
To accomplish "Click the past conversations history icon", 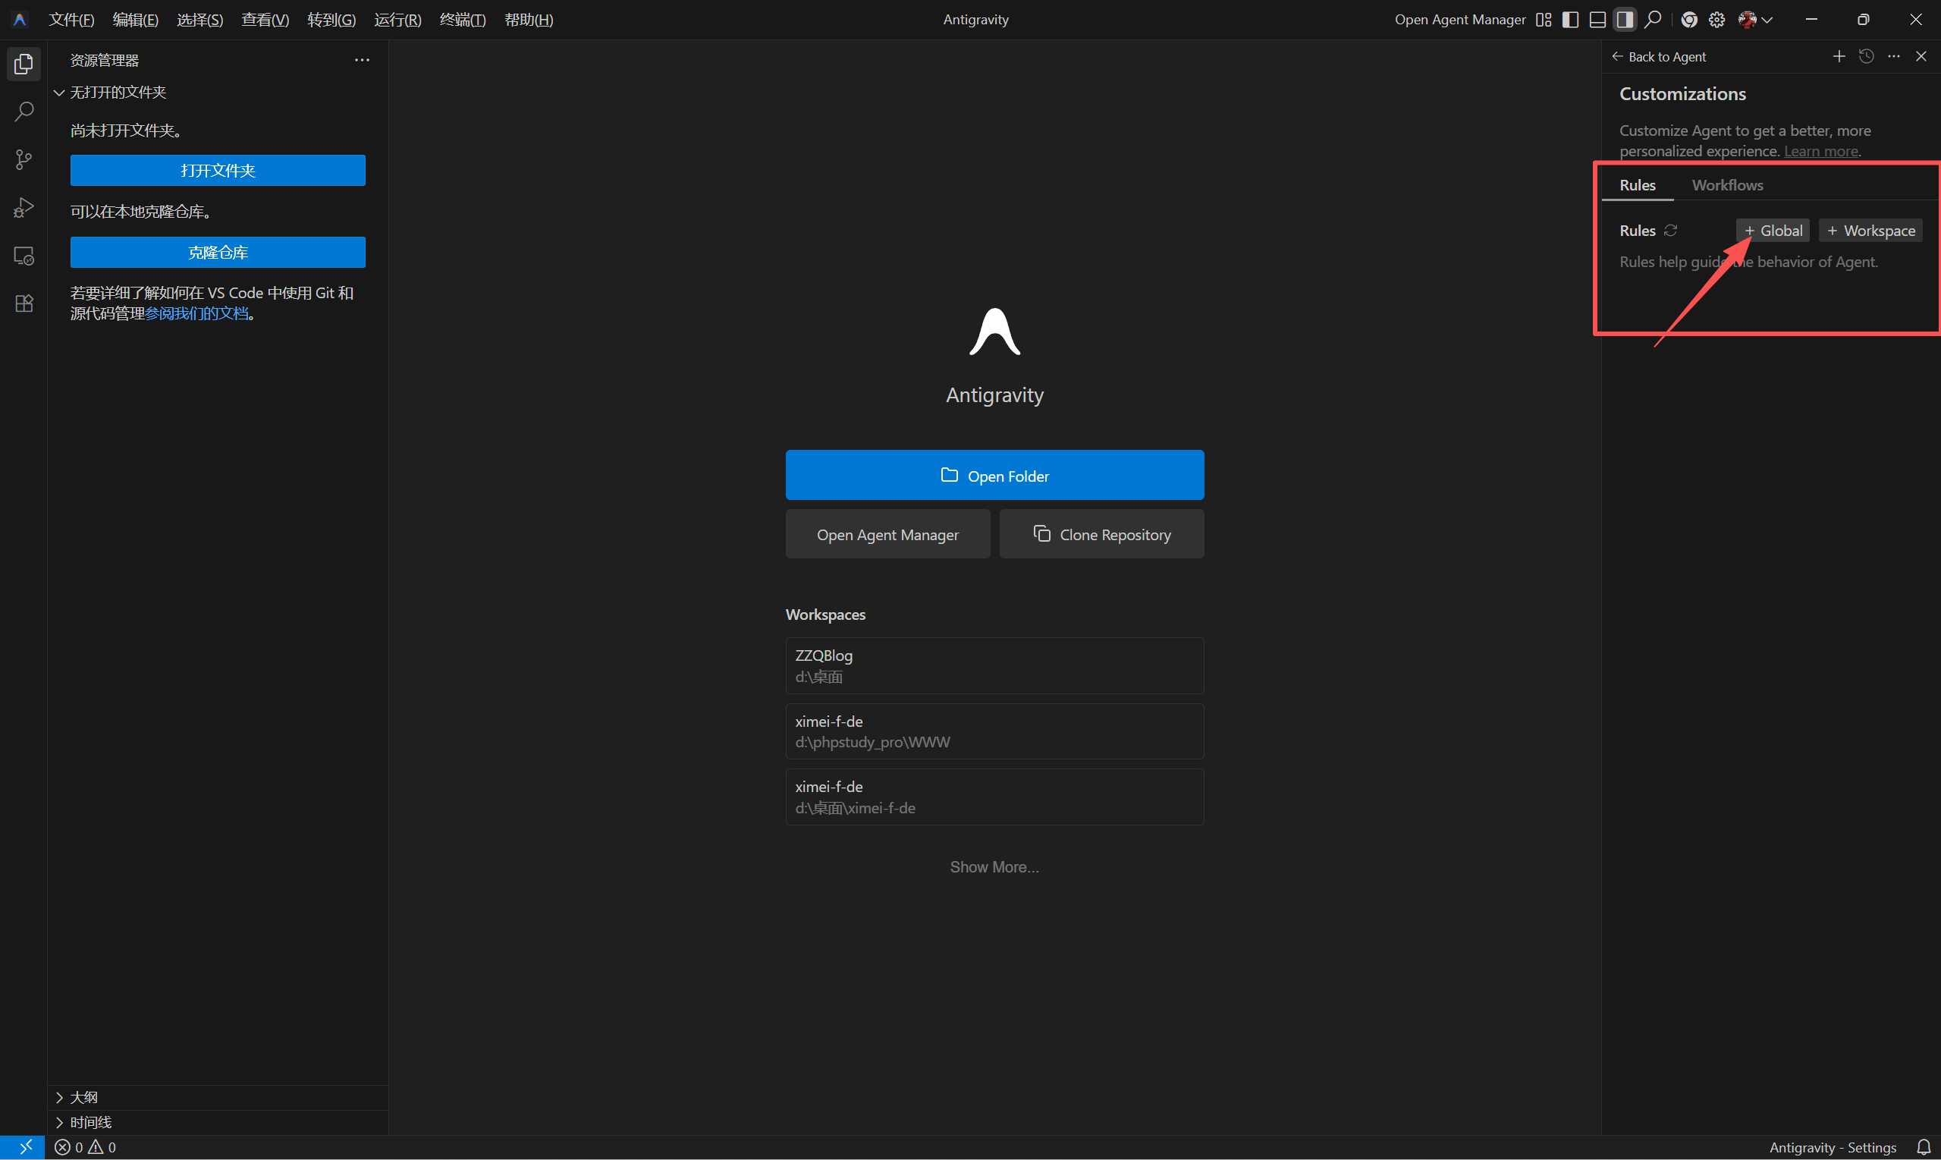I will click(x=1866, y=56).
